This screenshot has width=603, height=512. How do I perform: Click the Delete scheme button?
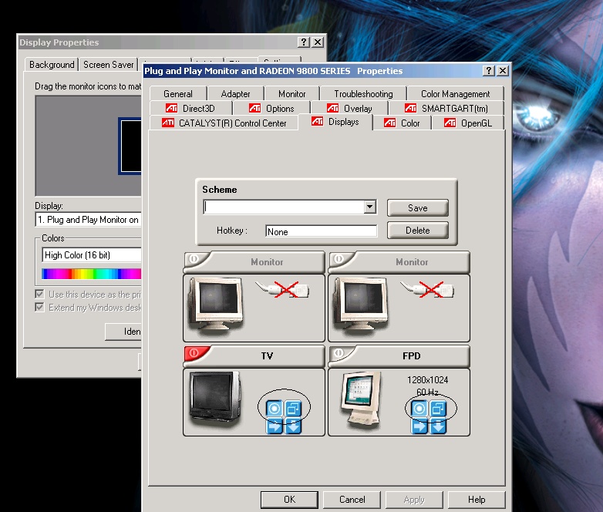[418, 230]
